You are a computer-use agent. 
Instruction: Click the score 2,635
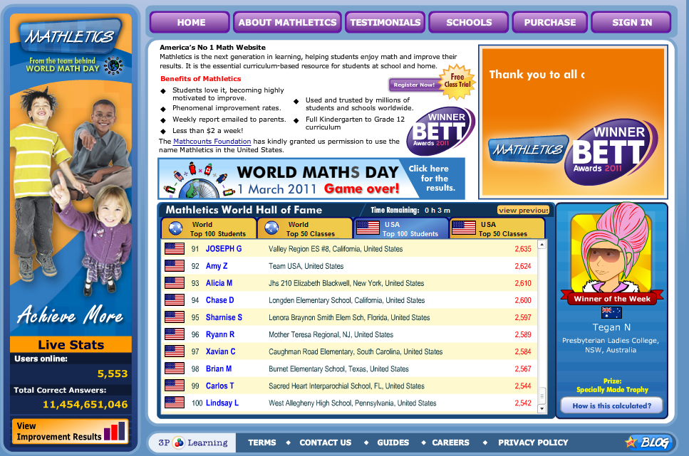(x=523, y=249)
